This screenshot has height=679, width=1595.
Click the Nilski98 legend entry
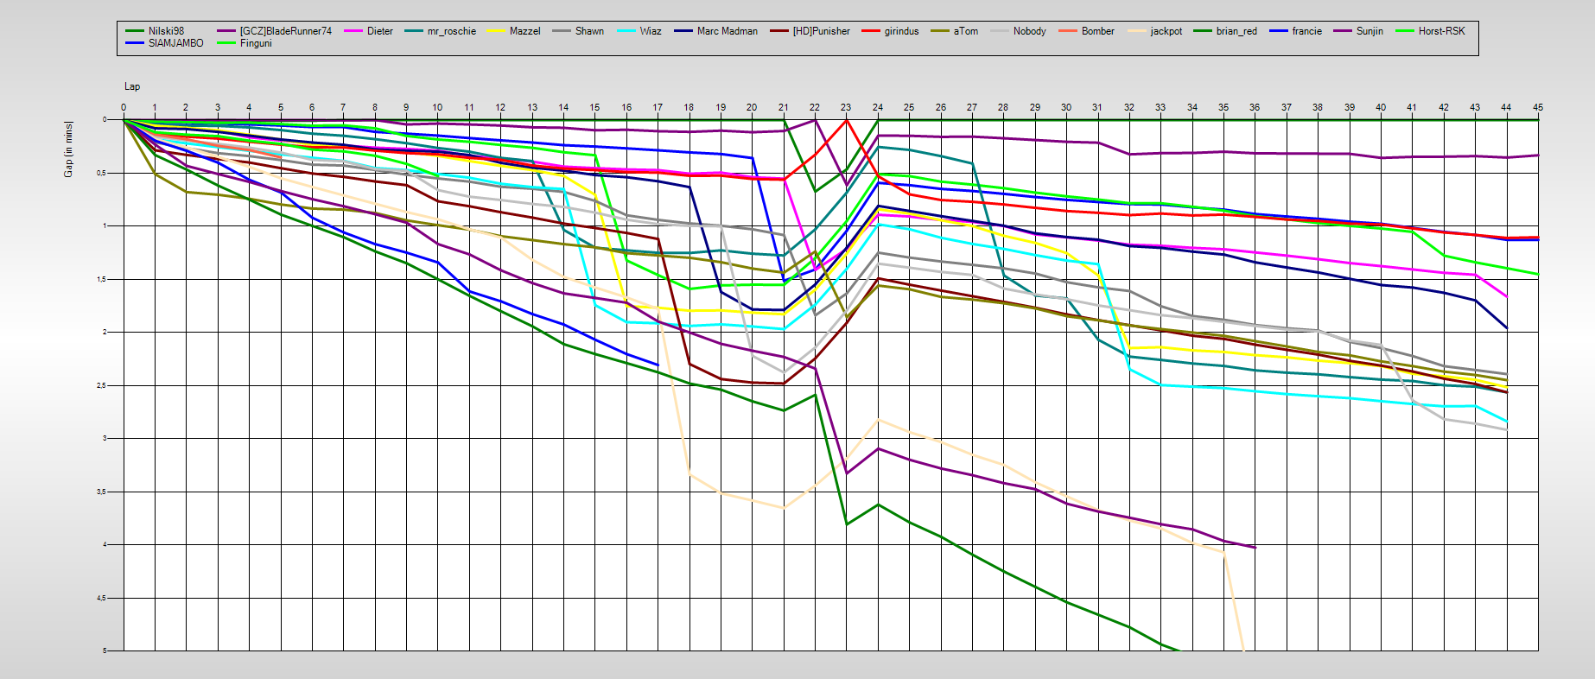coord(166,31)
